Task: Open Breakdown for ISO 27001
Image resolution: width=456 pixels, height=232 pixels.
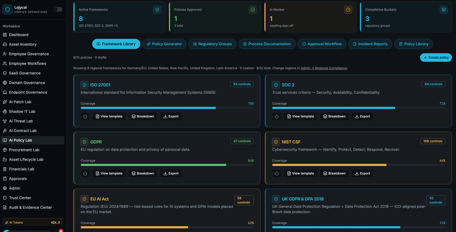Action: tap(143, 116)
